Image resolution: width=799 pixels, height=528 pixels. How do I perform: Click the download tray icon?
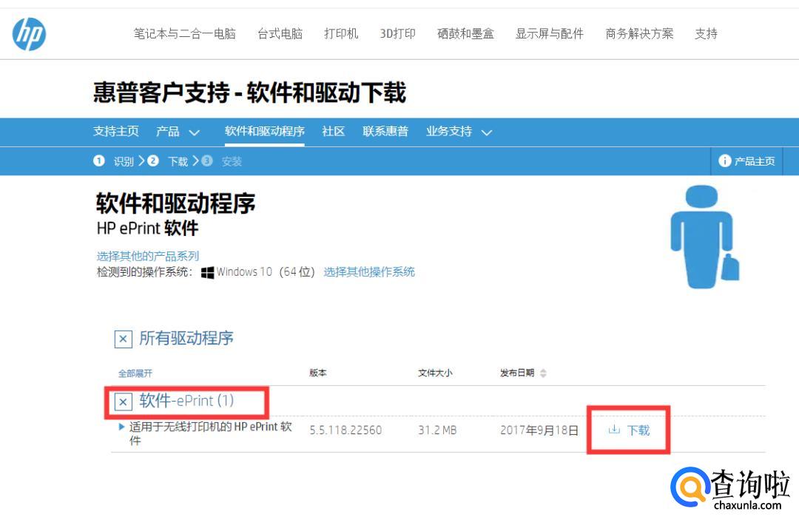coord(614,429)
